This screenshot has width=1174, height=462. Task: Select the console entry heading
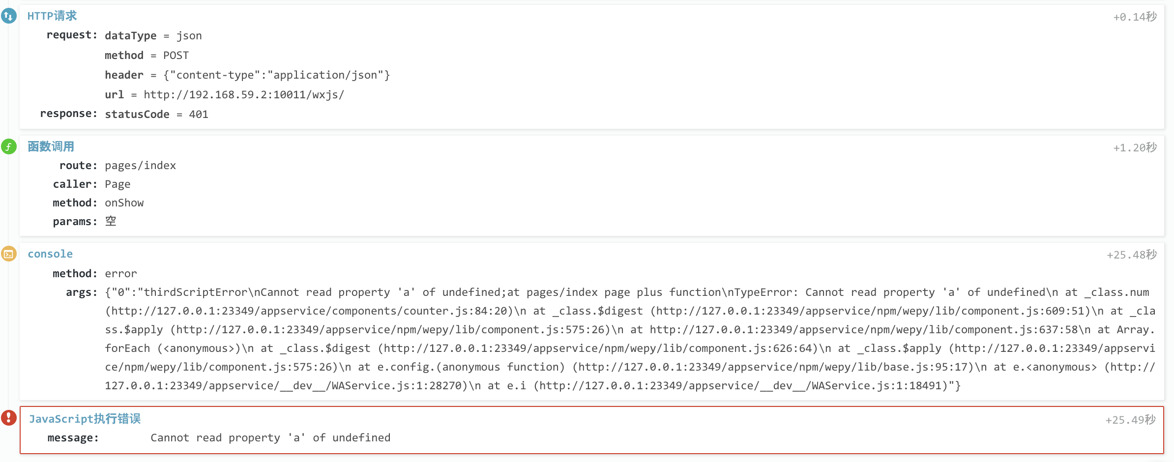coord(50,254)
